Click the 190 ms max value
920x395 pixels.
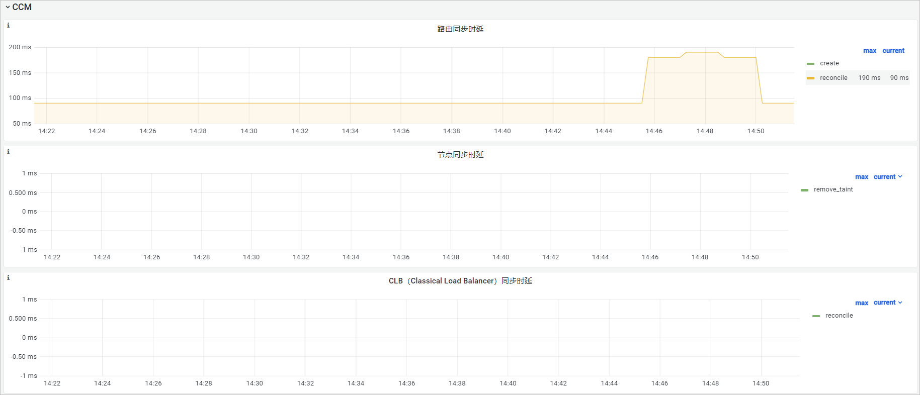(x=869, y=78)
